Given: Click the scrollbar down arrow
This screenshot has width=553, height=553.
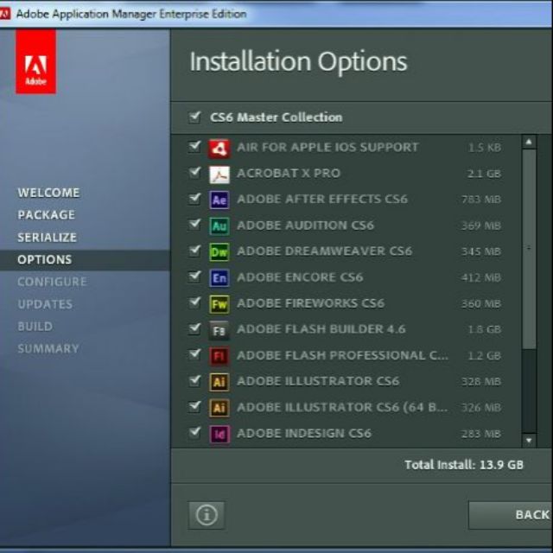Looking at the screenshot, I should coord(529,440).
